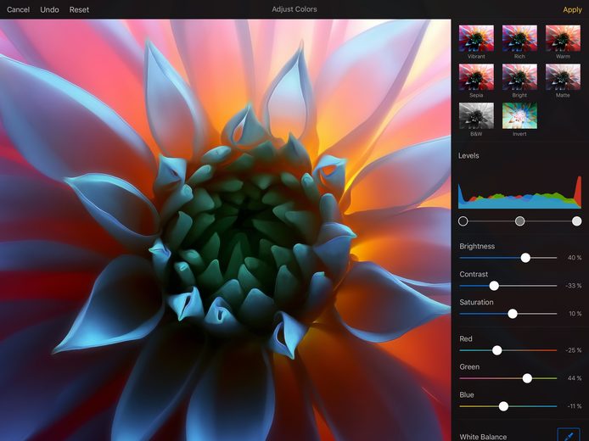Click the Contrast slider knob
The height and width of the screenshot is (441, 589).
pyautogui.click(x=494, y=286)
